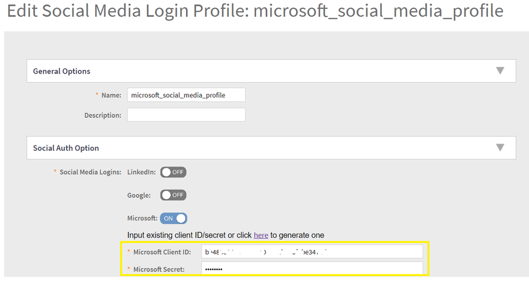This screenshot has width=529, height=281.
Task: Open the 'here' link to generate credentials
Action: pyautogui.click(x=261, y=235)
